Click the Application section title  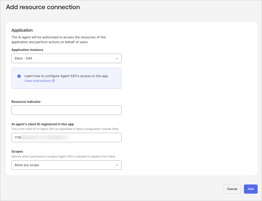22,30
